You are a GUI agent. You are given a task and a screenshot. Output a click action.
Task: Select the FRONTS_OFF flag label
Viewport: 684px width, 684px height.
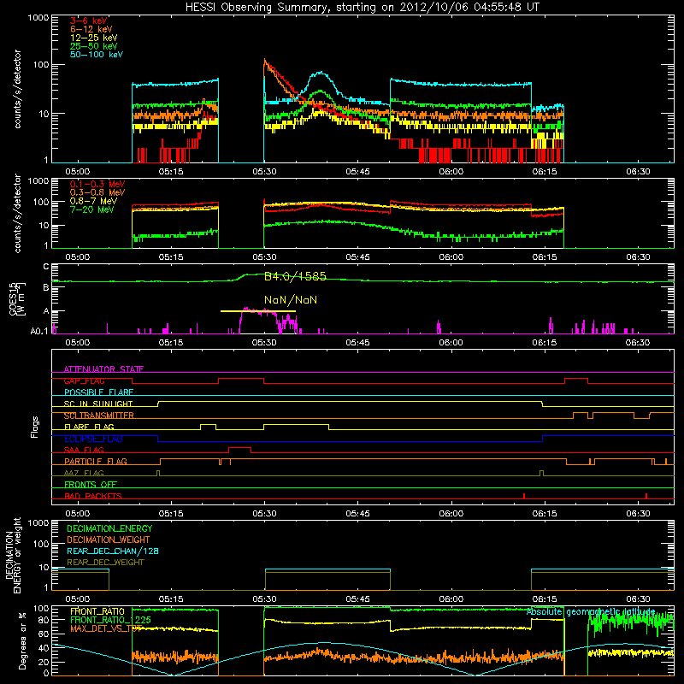tap(91, 485)
